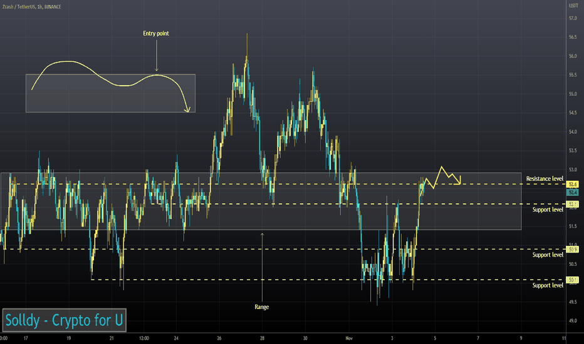Click the 56.5 value on price axis

pos(573,37)
